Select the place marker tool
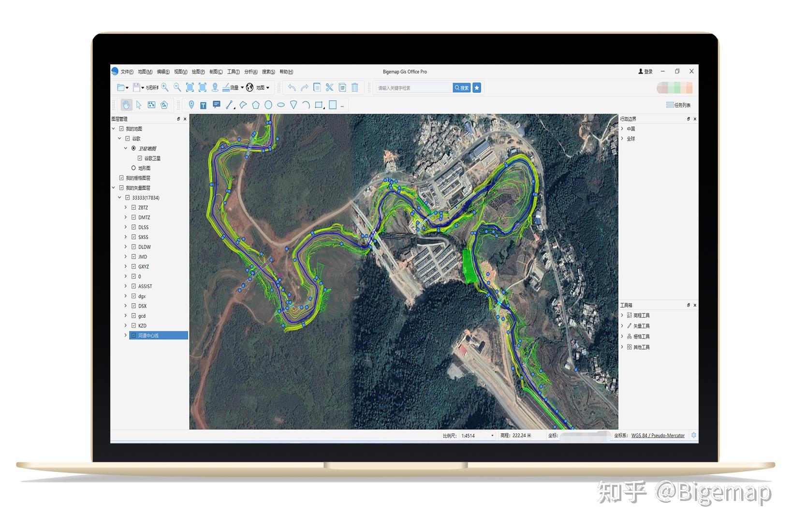Viewport: 792px width, 528px height. pos(191,104)
